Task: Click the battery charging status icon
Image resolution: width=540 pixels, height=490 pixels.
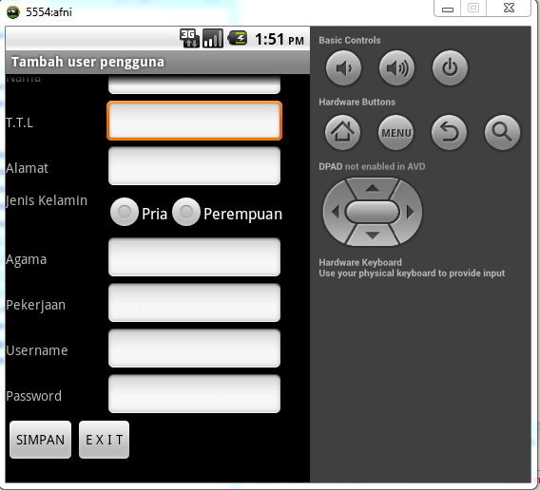Action: [x=238, y=38]
